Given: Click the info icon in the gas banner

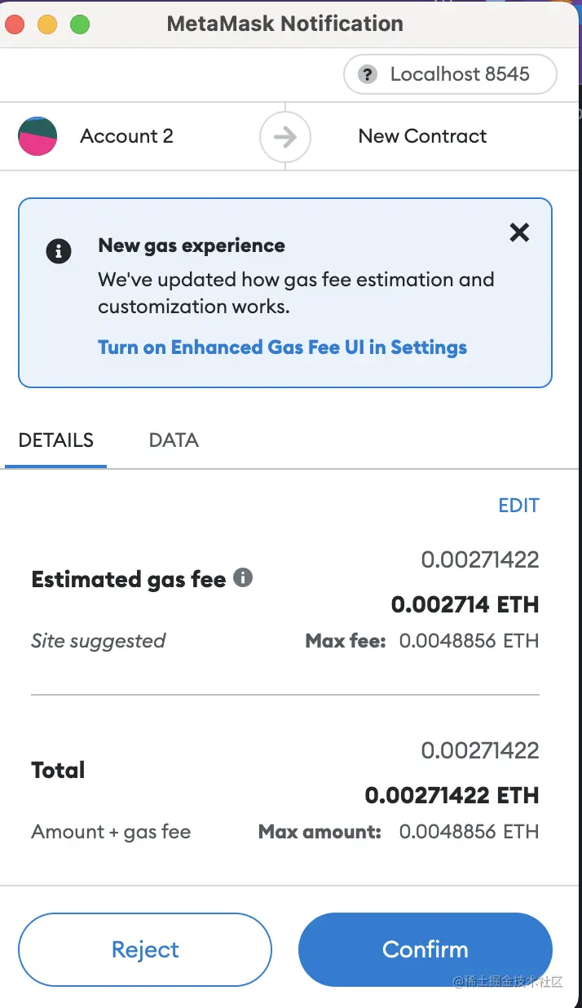Looking at the screenshot, I should click(x=59, y=251).
